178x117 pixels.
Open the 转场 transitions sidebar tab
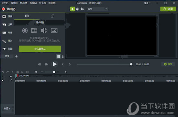point(7,33)
